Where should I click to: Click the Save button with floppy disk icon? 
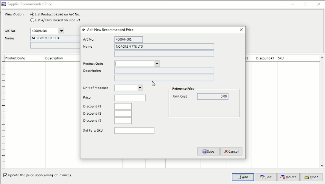(208, 152)
